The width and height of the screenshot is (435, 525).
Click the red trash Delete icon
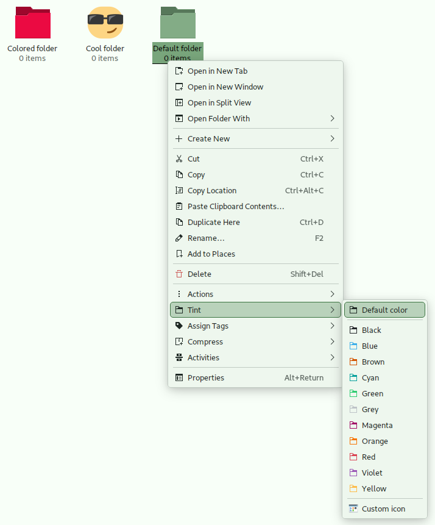click(x=179, y=274)
